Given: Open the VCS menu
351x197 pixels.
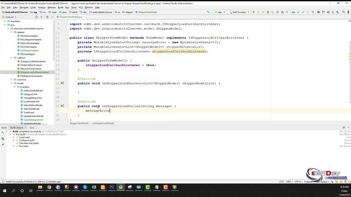Looking at the screenshot, I should (81, 7).
